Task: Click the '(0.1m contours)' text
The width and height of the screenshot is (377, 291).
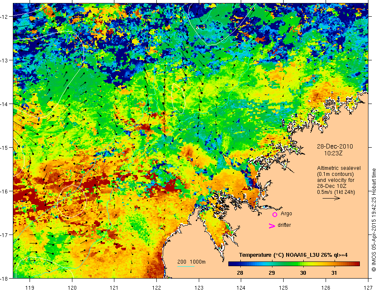Action: pos(335,174)
